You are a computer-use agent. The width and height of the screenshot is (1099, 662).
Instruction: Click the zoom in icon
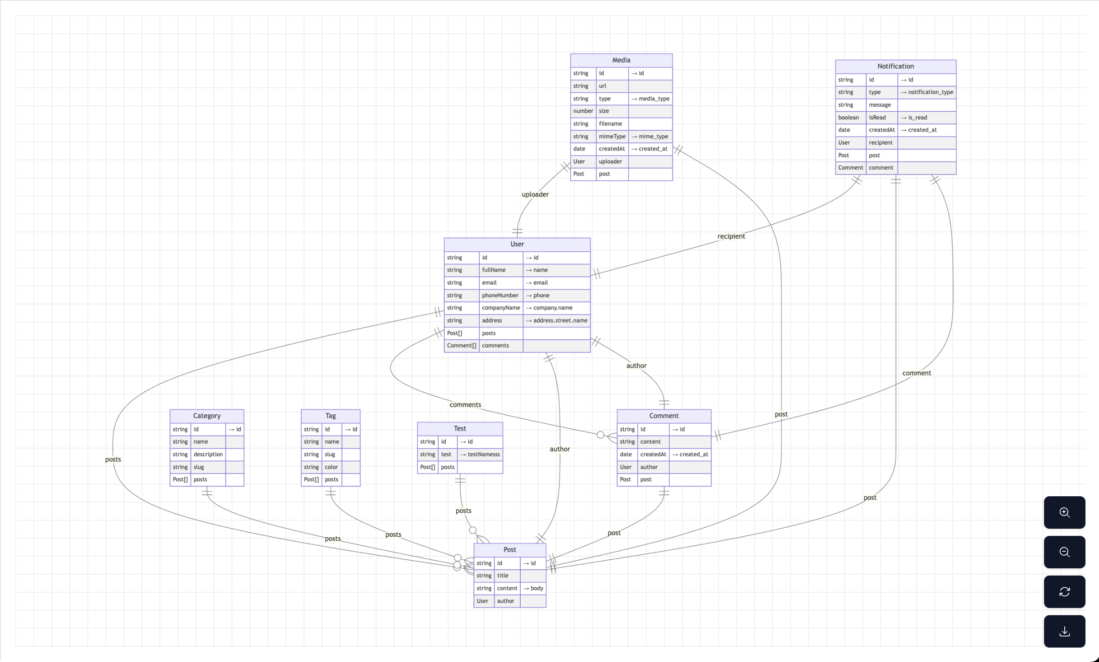pyautogui.click(x=1064, y=512)
